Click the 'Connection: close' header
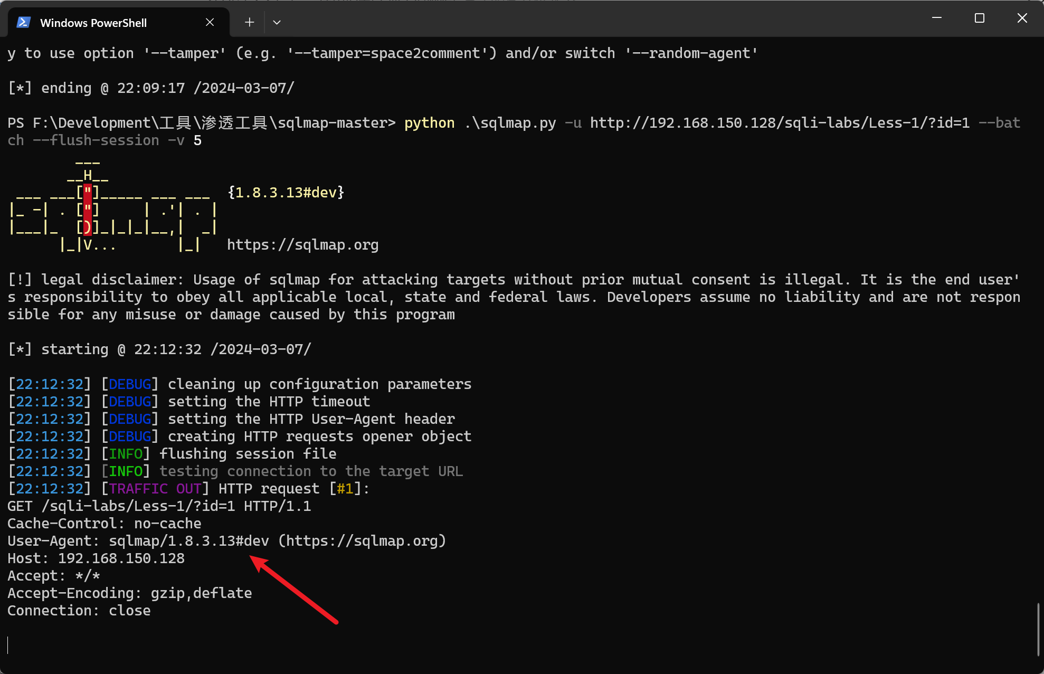 click(79, 611)
